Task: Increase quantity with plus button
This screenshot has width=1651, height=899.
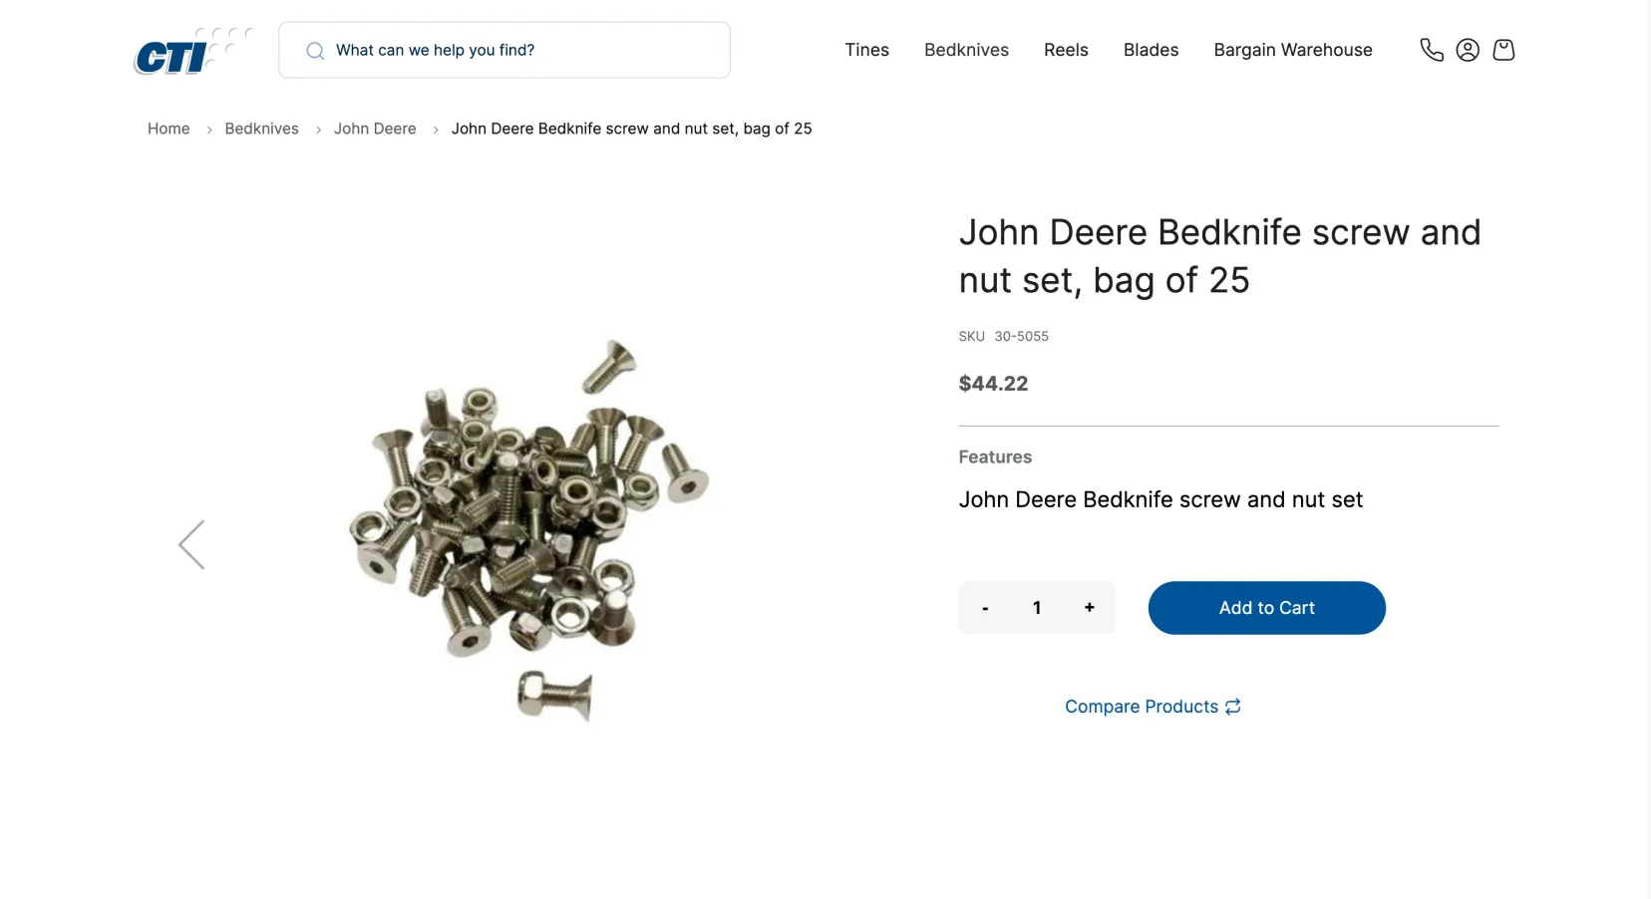Action: [1090, 608]
